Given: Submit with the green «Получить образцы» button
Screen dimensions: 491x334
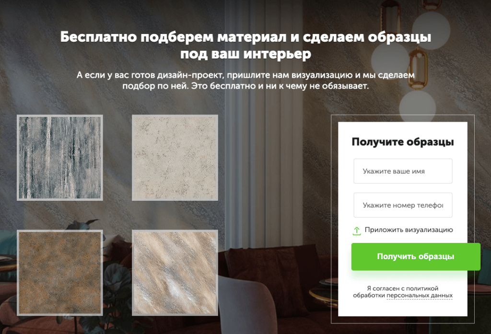Looking at the screenshot, I should [416, 257].
